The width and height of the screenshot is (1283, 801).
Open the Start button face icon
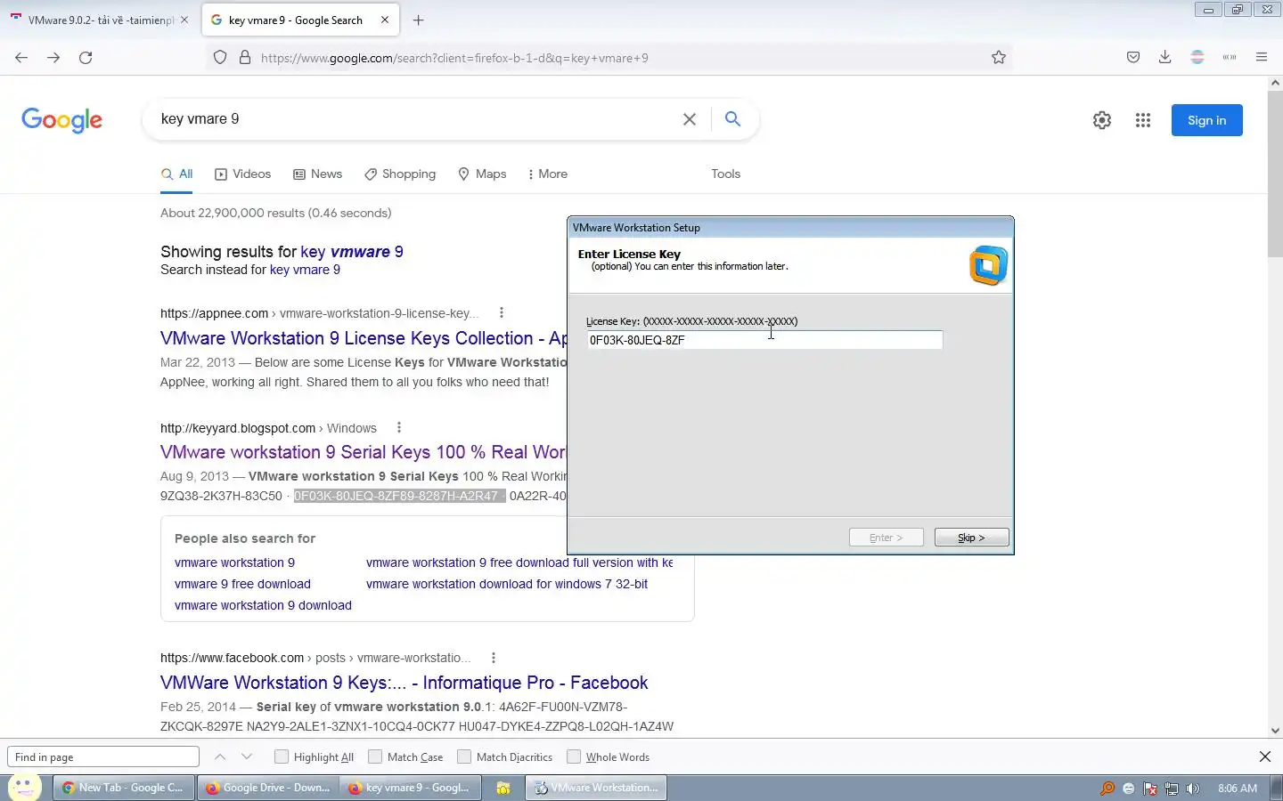tap(24, 788)
